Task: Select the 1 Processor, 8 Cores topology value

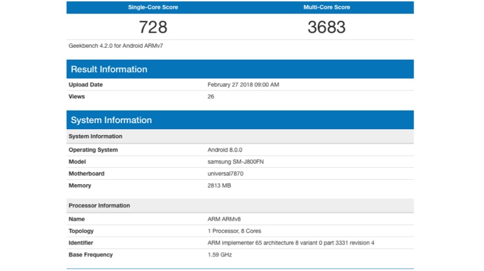Action: 234,231
